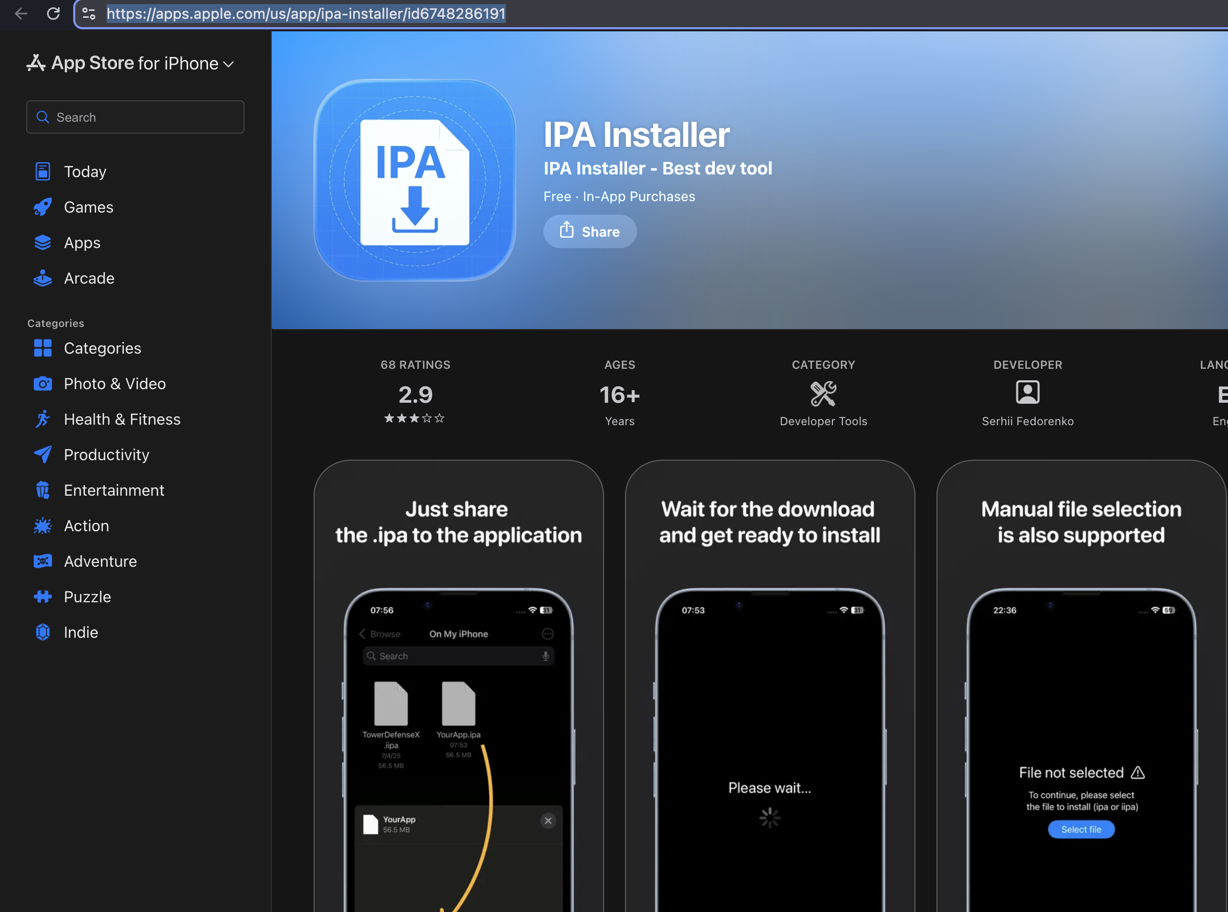Click the 2.9 star rating
This screenshot has height=912, width=1228.
415,395
